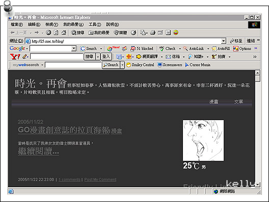Click the Google toolbar logo
The height and width of the screenshot is (202, 269).
(17, 48)
